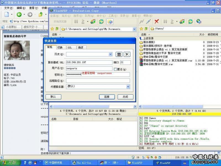221x166 pixels.
Task: Click the refresh icon in remote pane toolbar
Action: click(x=190, y=22)
